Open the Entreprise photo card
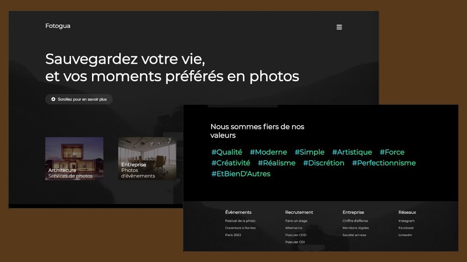467x262 pixels. click(x=147, y=159)
